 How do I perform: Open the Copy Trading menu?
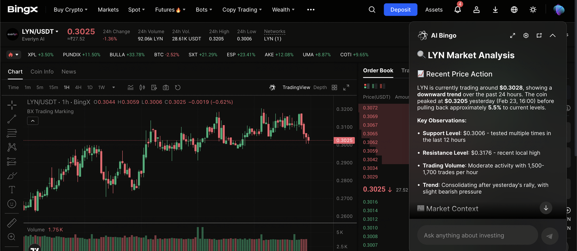click(243, 9)
